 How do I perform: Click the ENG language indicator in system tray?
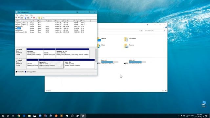[193, 116]
